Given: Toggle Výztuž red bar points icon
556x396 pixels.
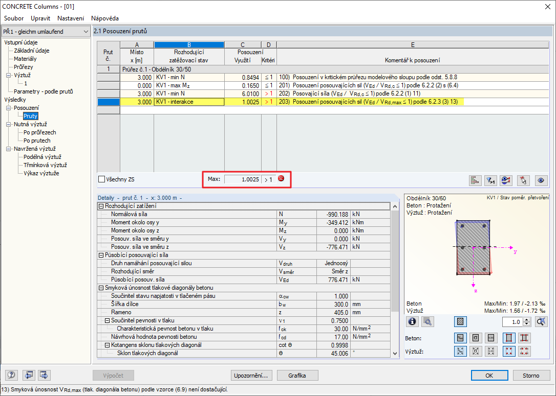Looking at the screenshot, I should coord(509,351).
